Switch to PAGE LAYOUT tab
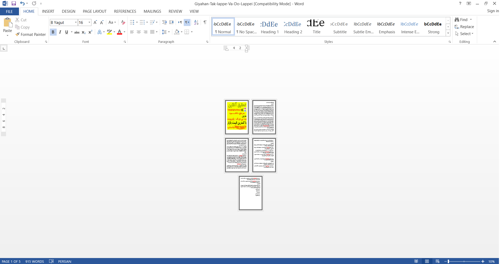 point(95,11)
